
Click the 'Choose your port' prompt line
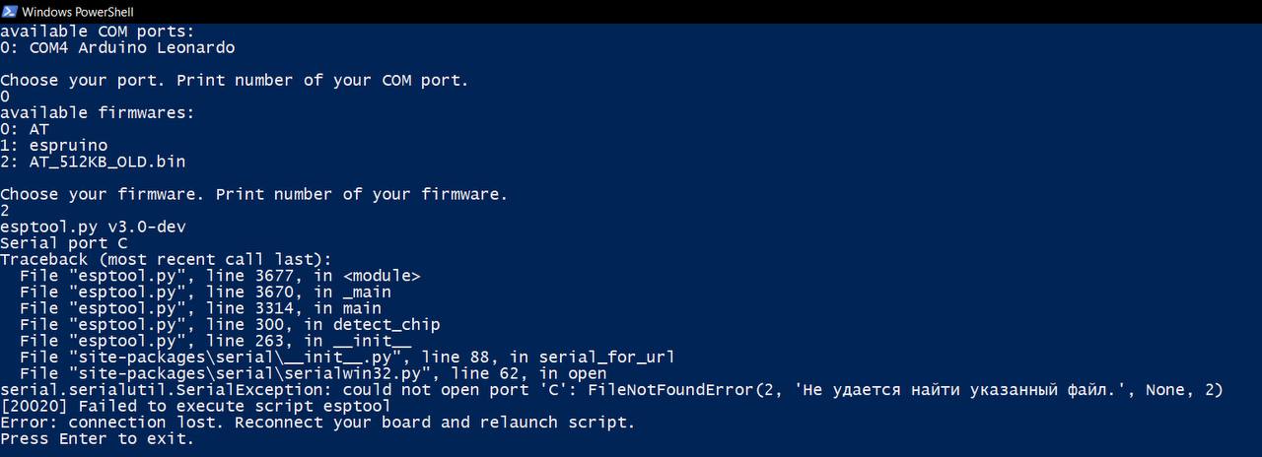click(235, 80)
